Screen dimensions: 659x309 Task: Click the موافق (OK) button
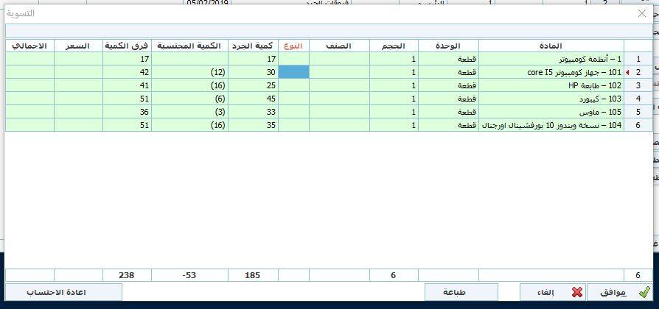620,292
